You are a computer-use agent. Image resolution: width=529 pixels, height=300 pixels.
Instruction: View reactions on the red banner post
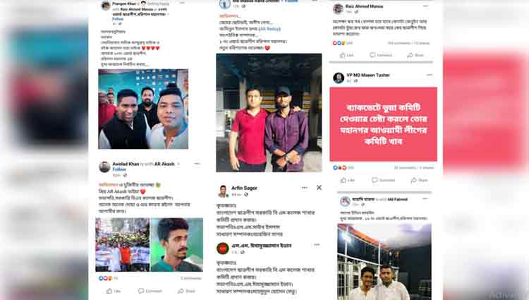(343, 167)
